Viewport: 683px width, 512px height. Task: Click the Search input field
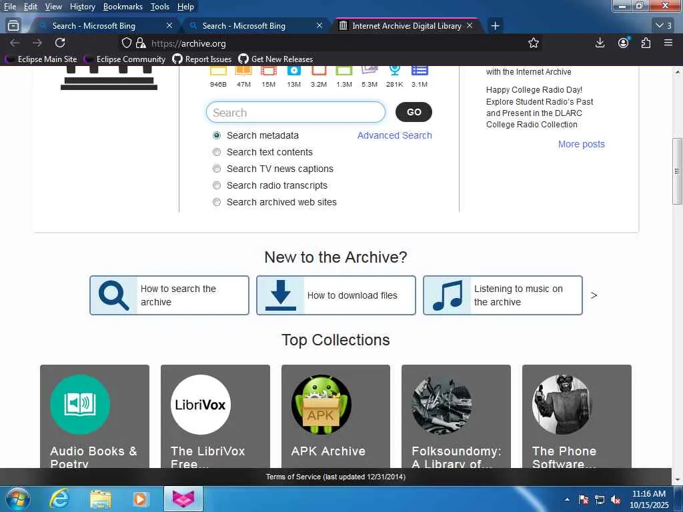(x=295, y=112)
